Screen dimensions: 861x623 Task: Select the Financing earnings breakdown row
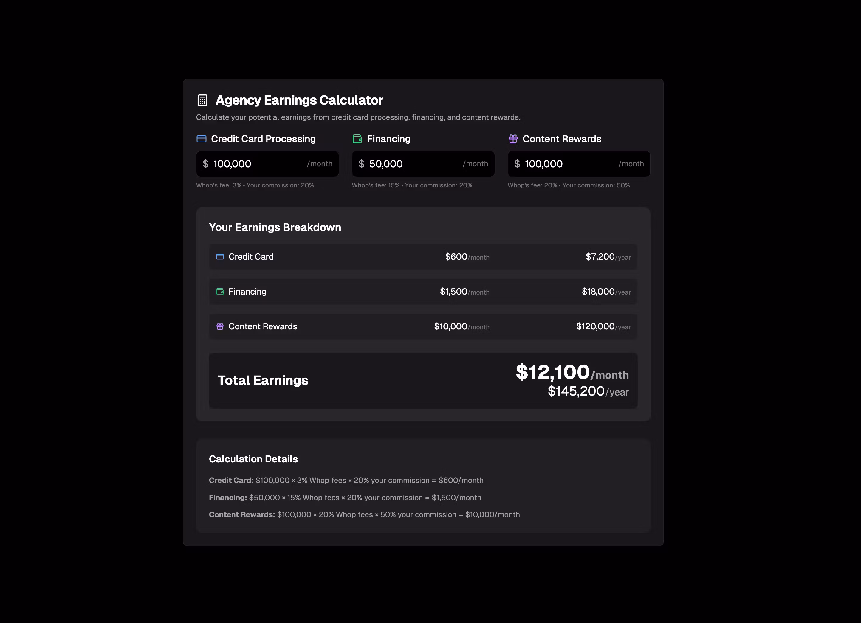click(423, 292)
